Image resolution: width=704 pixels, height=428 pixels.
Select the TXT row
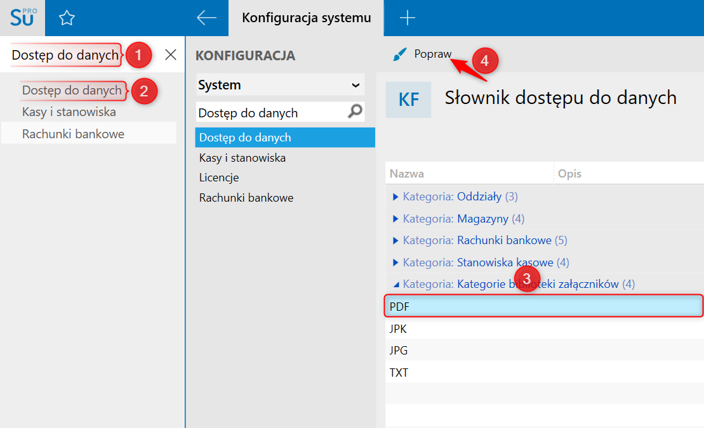pyautogui.click(x=545, y=372)
